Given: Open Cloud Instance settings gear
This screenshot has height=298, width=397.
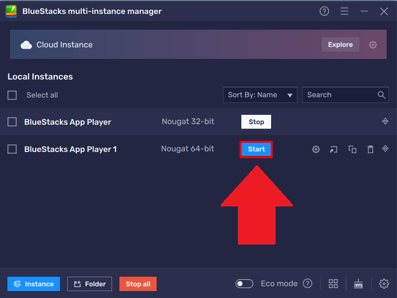Looking at the screenshot, I should (x=373, y=45).
